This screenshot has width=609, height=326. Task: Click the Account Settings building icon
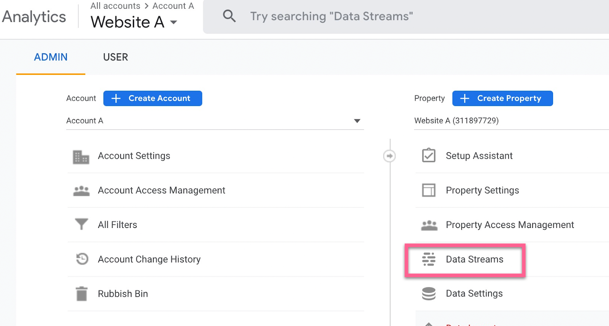pyautogui.click(x=81, y=156)
